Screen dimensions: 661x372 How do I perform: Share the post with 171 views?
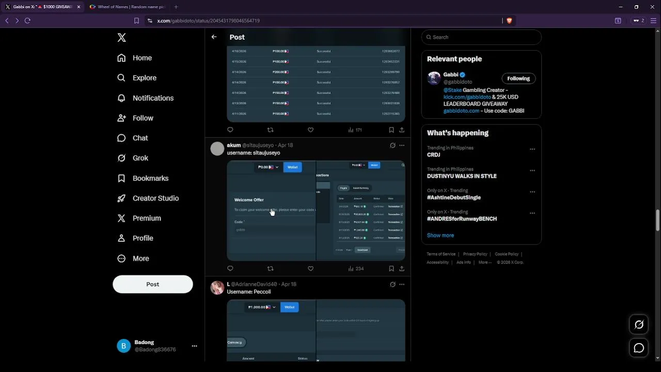[402, 130]
